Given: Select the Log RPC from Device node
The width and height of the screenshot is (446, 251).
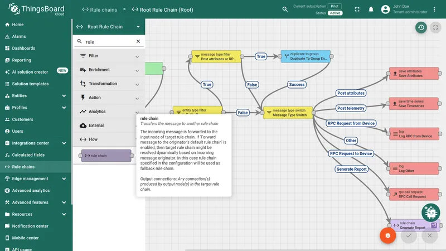Looking at the screenshot, I should pos(414,134).
